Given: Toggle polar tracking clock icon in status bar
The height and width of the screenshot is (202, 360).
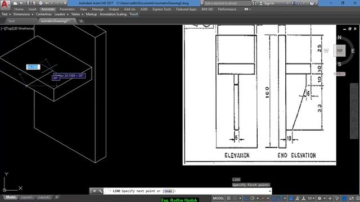Looking at the screenshot, I should [253, 198].
